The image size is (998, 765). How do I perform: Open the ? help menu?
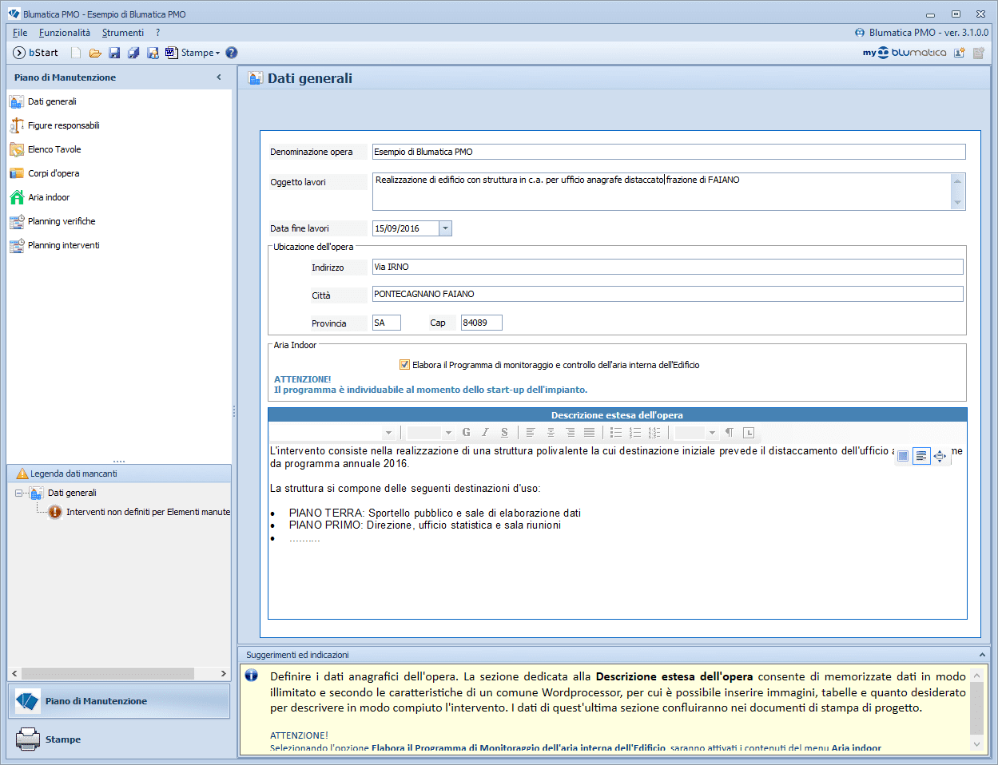(158, 33)
